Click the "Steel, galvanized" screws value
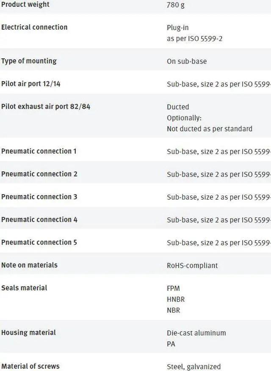This screenshot has width=271, height=371. click(194, 367)
